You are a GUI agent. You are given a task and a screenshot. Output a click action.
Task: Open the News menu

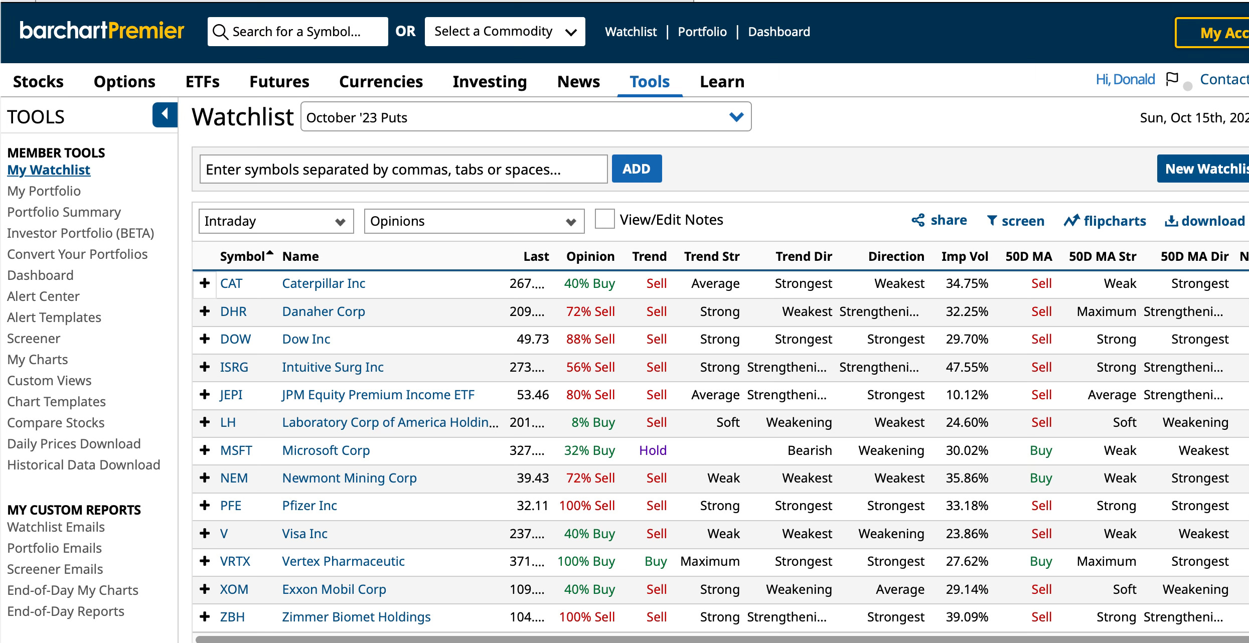click(x=578, y=82)
